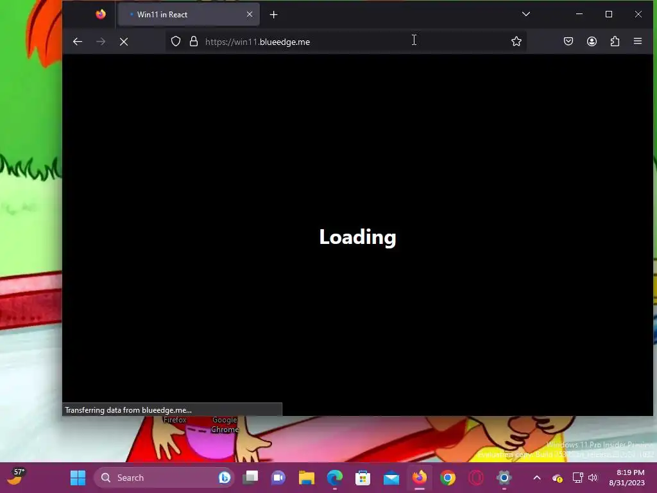Open Task View on the taskbar
Screen dimensions: 657x493
251,478
